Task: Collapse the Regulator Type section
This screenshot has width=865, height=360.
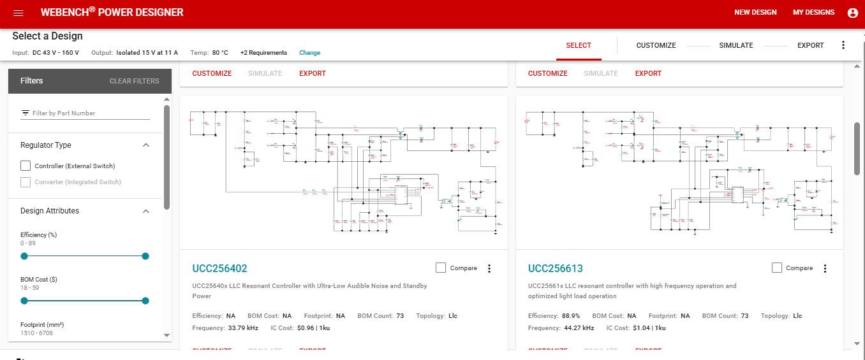Action: (x=145, y=145)
